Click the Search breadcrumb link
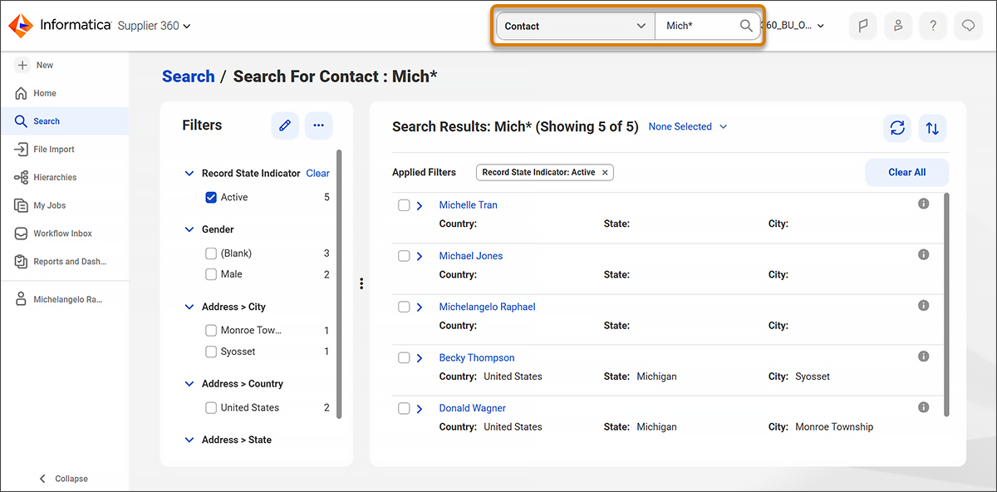The width and height of the screenshot is (997, 492). 188,76
